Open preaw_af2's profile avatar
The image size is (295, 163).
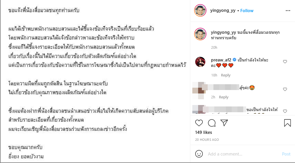[200, 62]
